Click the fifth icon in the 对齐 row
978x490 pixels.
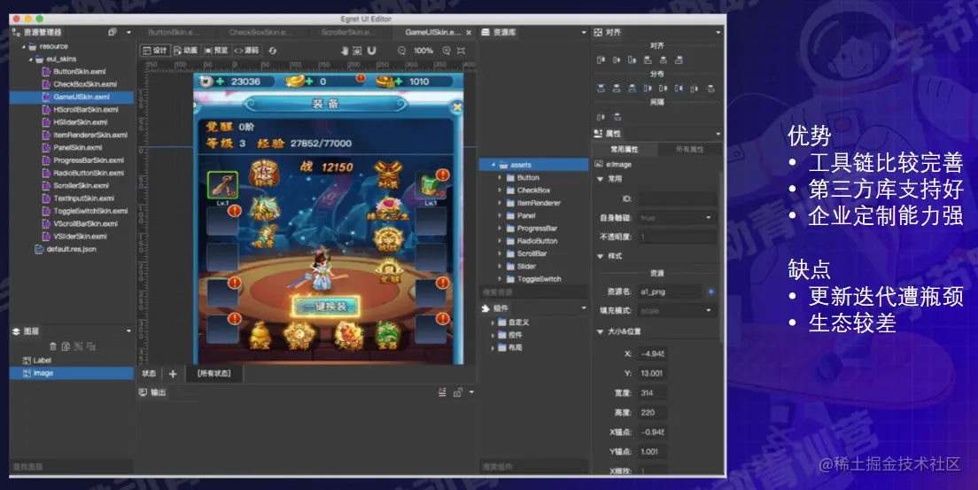click(663, 60)
